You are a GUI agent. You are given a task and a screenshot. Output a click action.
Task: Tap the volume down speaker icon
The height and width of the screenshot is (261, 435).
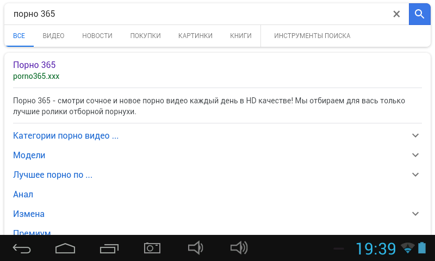point(196,248)
